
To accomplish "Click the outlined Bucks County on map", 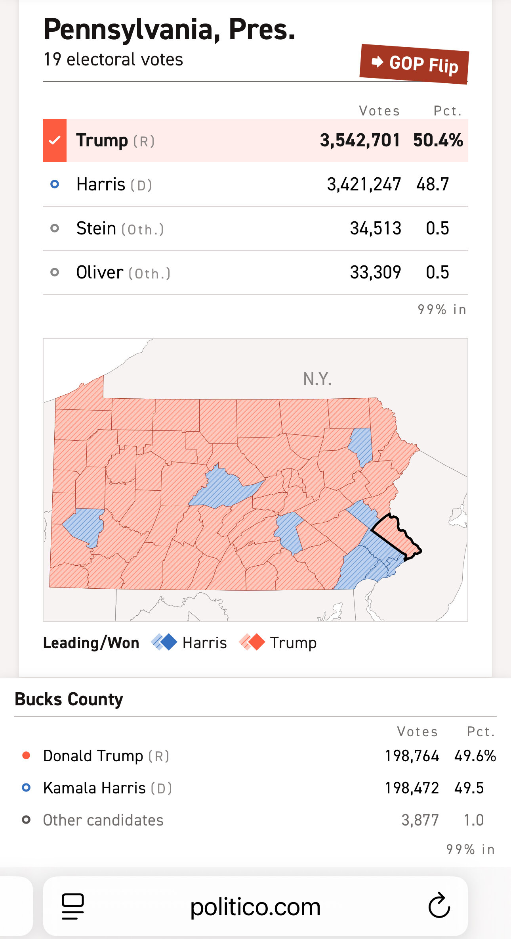I will [397, 535].
